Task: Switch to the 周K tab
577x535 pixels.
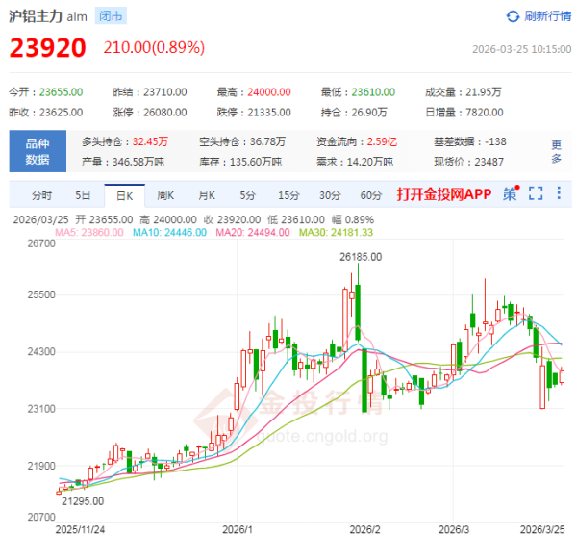Action: [165, 195]
